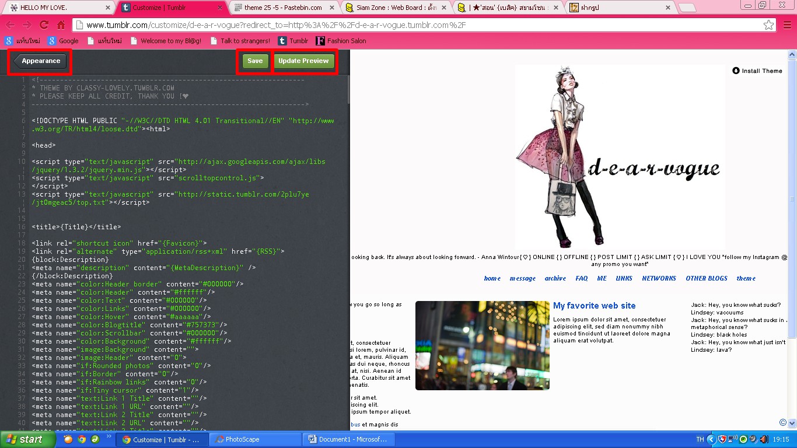Expand hidden system tray icons arrow
This screenshot has height=448, width=797.
(x=711, y=439)
